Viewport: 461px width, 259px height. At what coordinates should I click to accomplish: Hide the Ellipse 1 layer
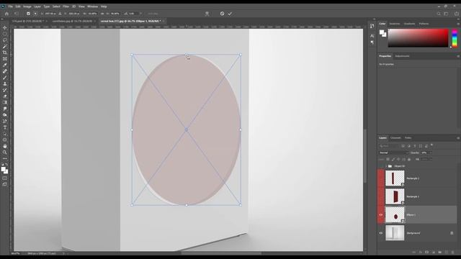[381, 215]
